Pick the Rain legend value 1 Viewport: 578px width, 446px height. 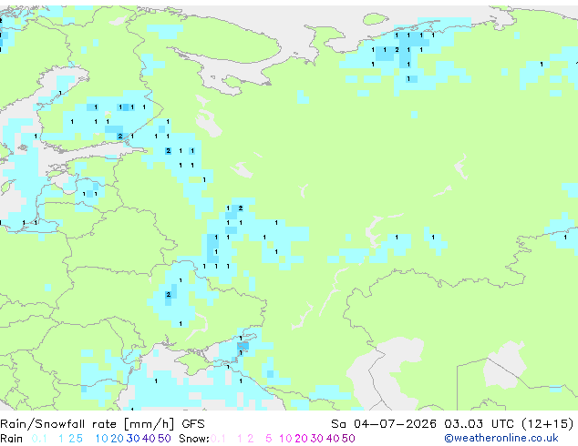(x=61, y=439)
